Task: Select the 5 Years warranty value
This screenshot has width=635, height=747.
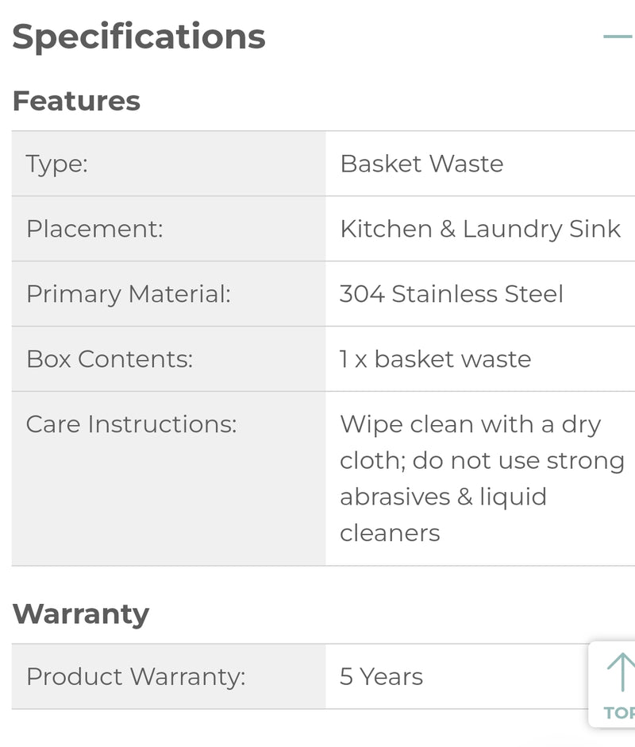Action: [x=381, y=677]
